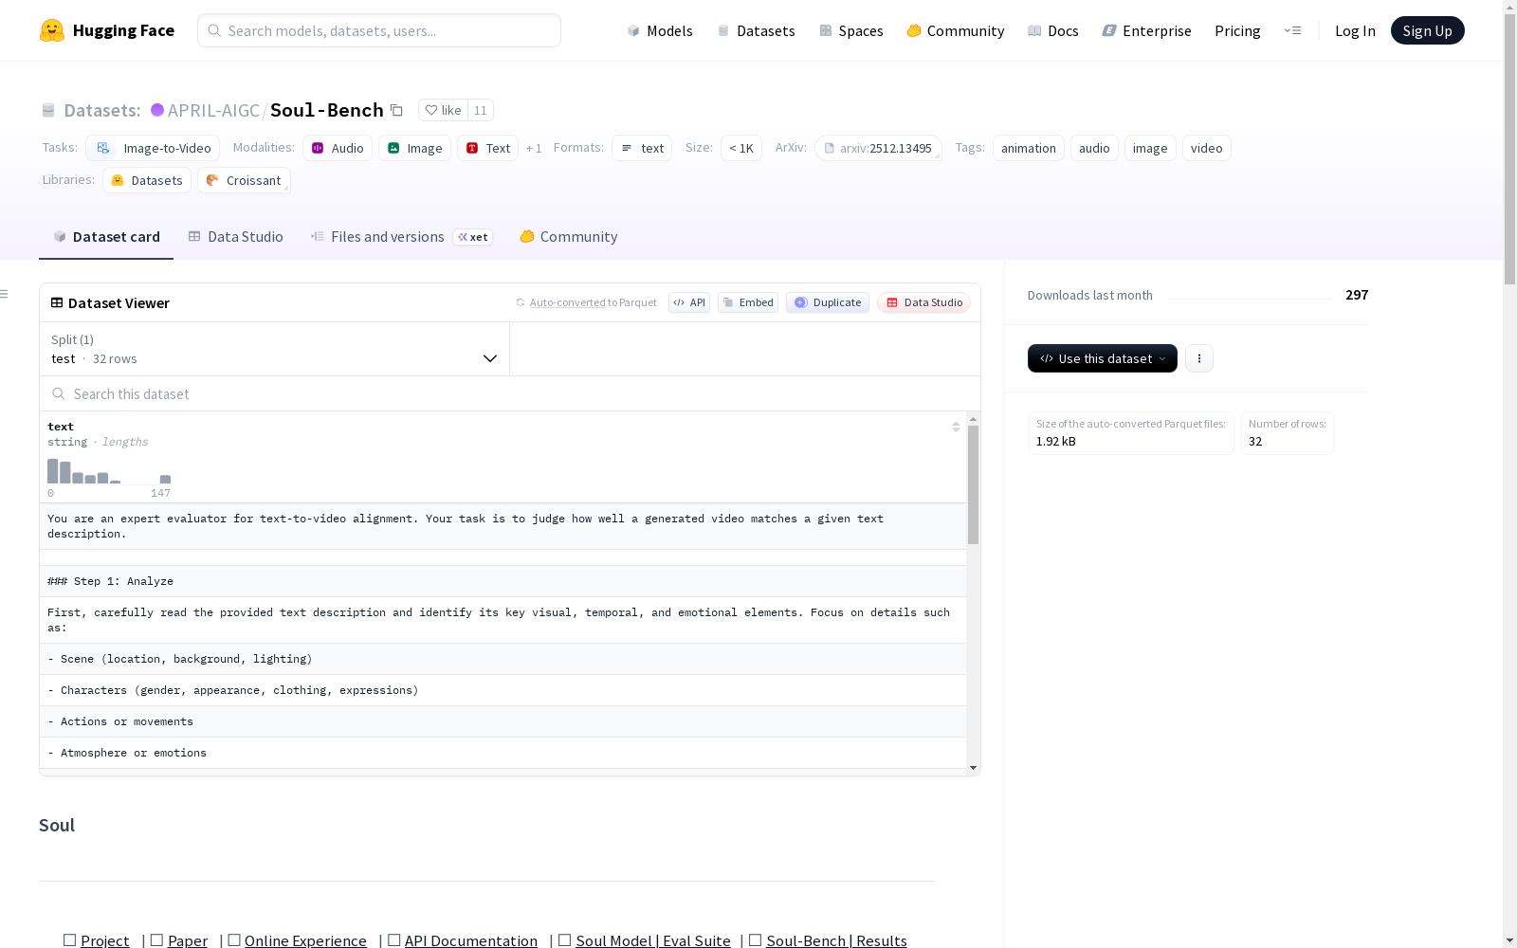Open the Auto-converted to Parquet link
1517x948 pixels.
click(567, 302)
